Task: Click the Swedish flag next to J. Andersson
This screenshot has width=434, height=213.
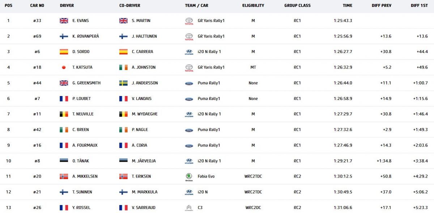Action: point(123,83)
